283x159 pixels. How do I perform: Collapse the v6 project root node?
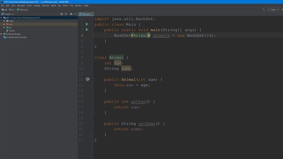pyautogui.click(x=1, y=18)
